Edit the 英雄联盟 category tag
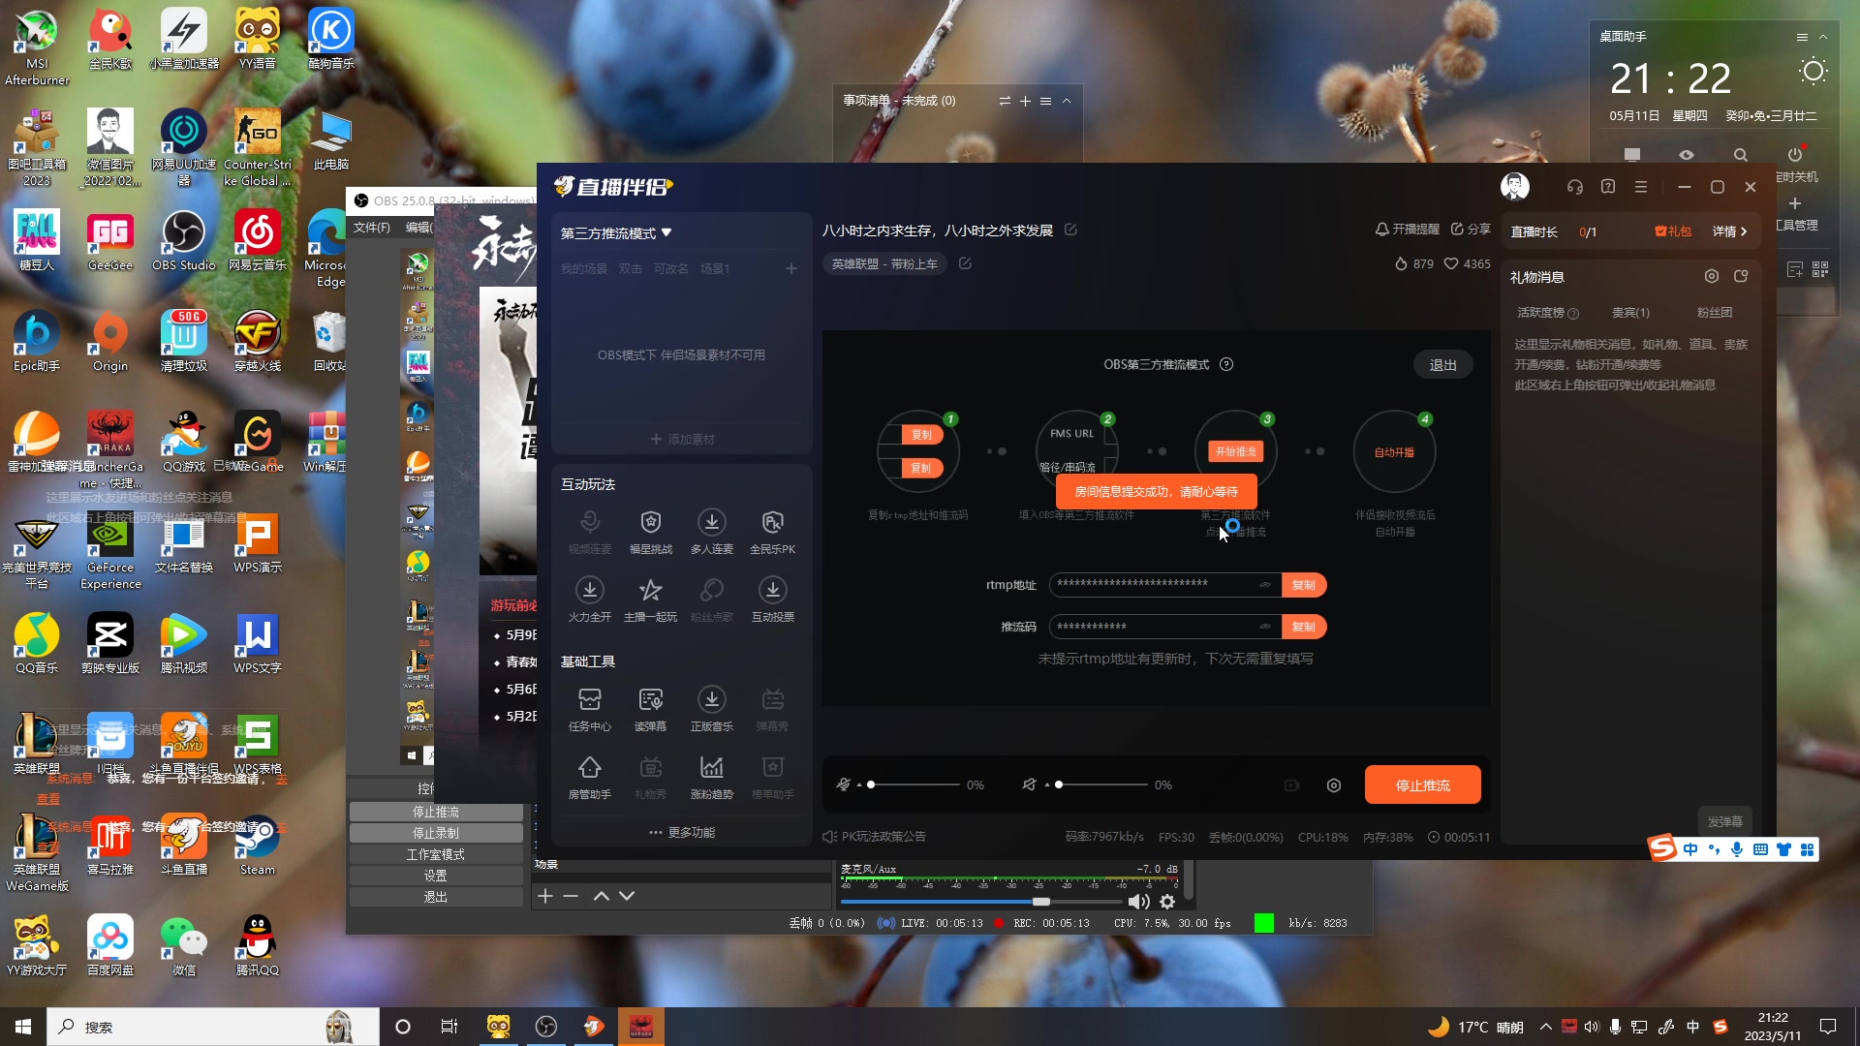1860x1046 pixels. click(x=965, y=263)
